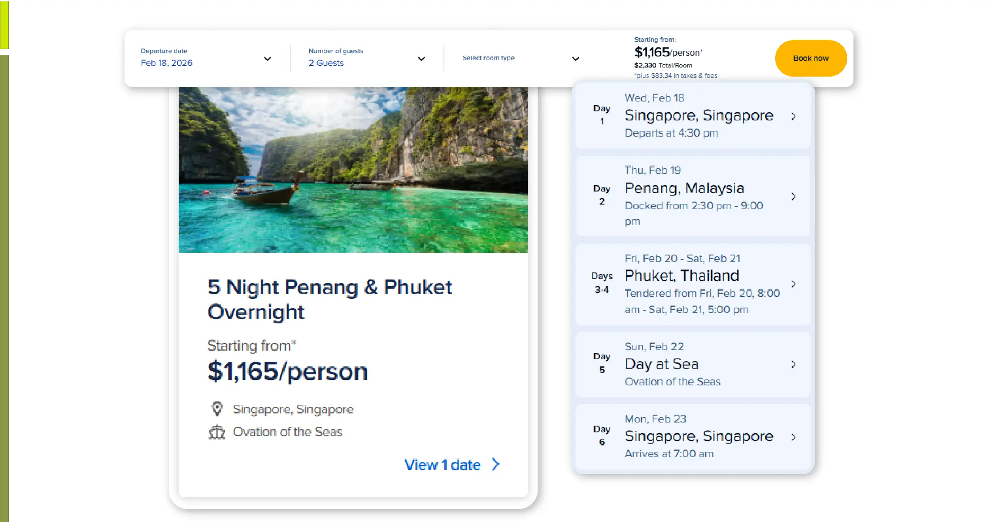Click the ship icon beside Ovation of the Seas
The height and width of the screenshot is (522, 991).
point(217,432)
